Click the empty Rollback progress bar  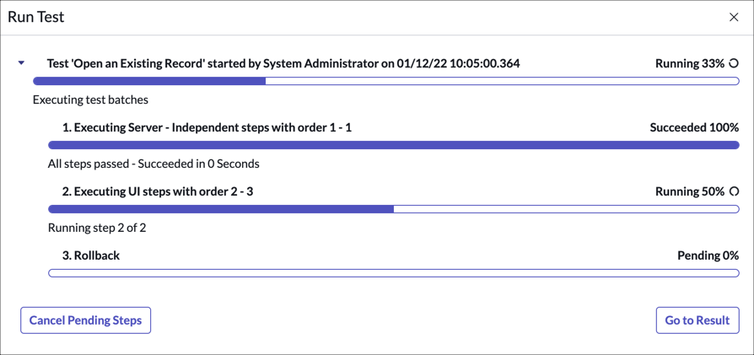click(394, 273)
